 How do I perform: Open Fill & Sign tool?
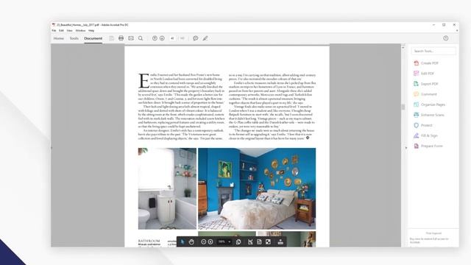(425, 135)
